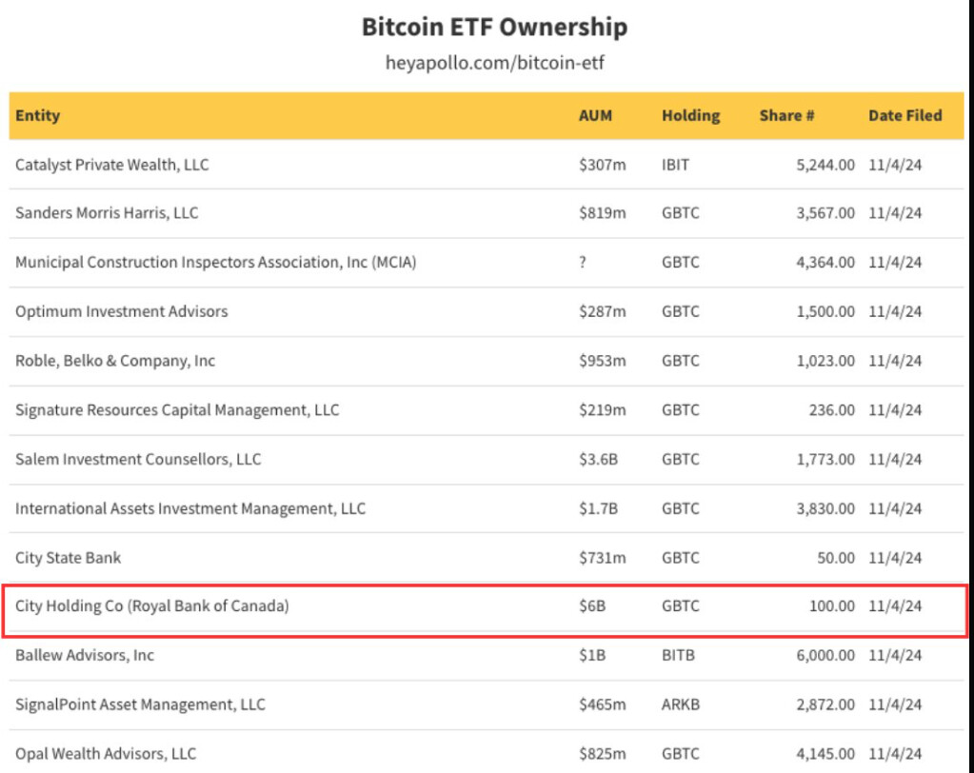The image size is (974, 773).
Task: Select Signature Resources Capital Management entity
Action: click(x=177, y=410)
